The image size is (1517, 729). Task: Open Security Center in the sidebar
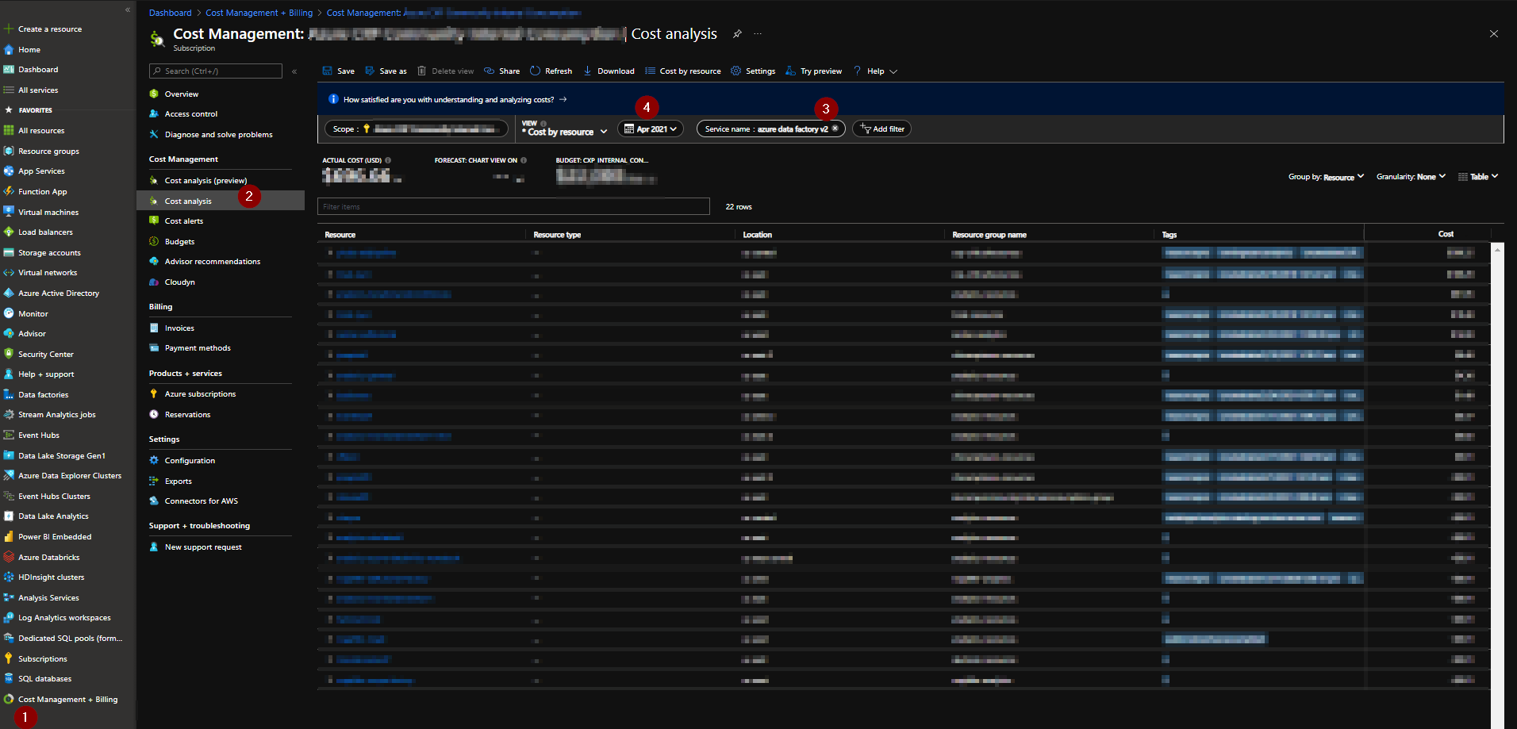(45, 355)
